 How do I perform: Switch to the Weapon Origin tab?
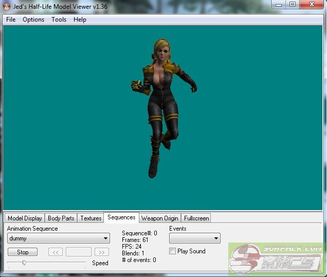(x=160, y=218)
